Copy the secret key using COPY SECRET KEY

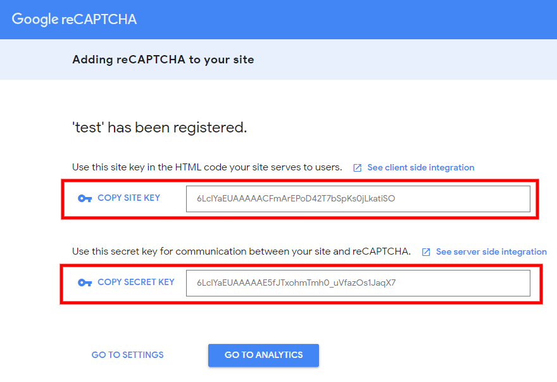(x=135, y=282)
